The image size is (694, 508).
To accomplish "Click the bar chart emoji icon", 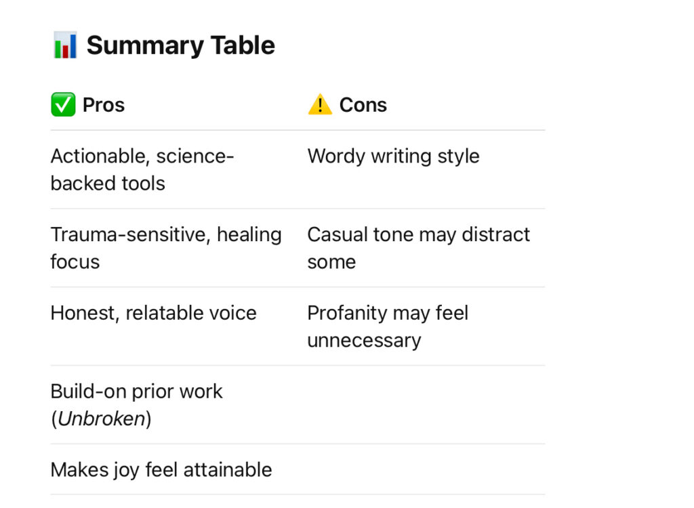I will (65, 45).
